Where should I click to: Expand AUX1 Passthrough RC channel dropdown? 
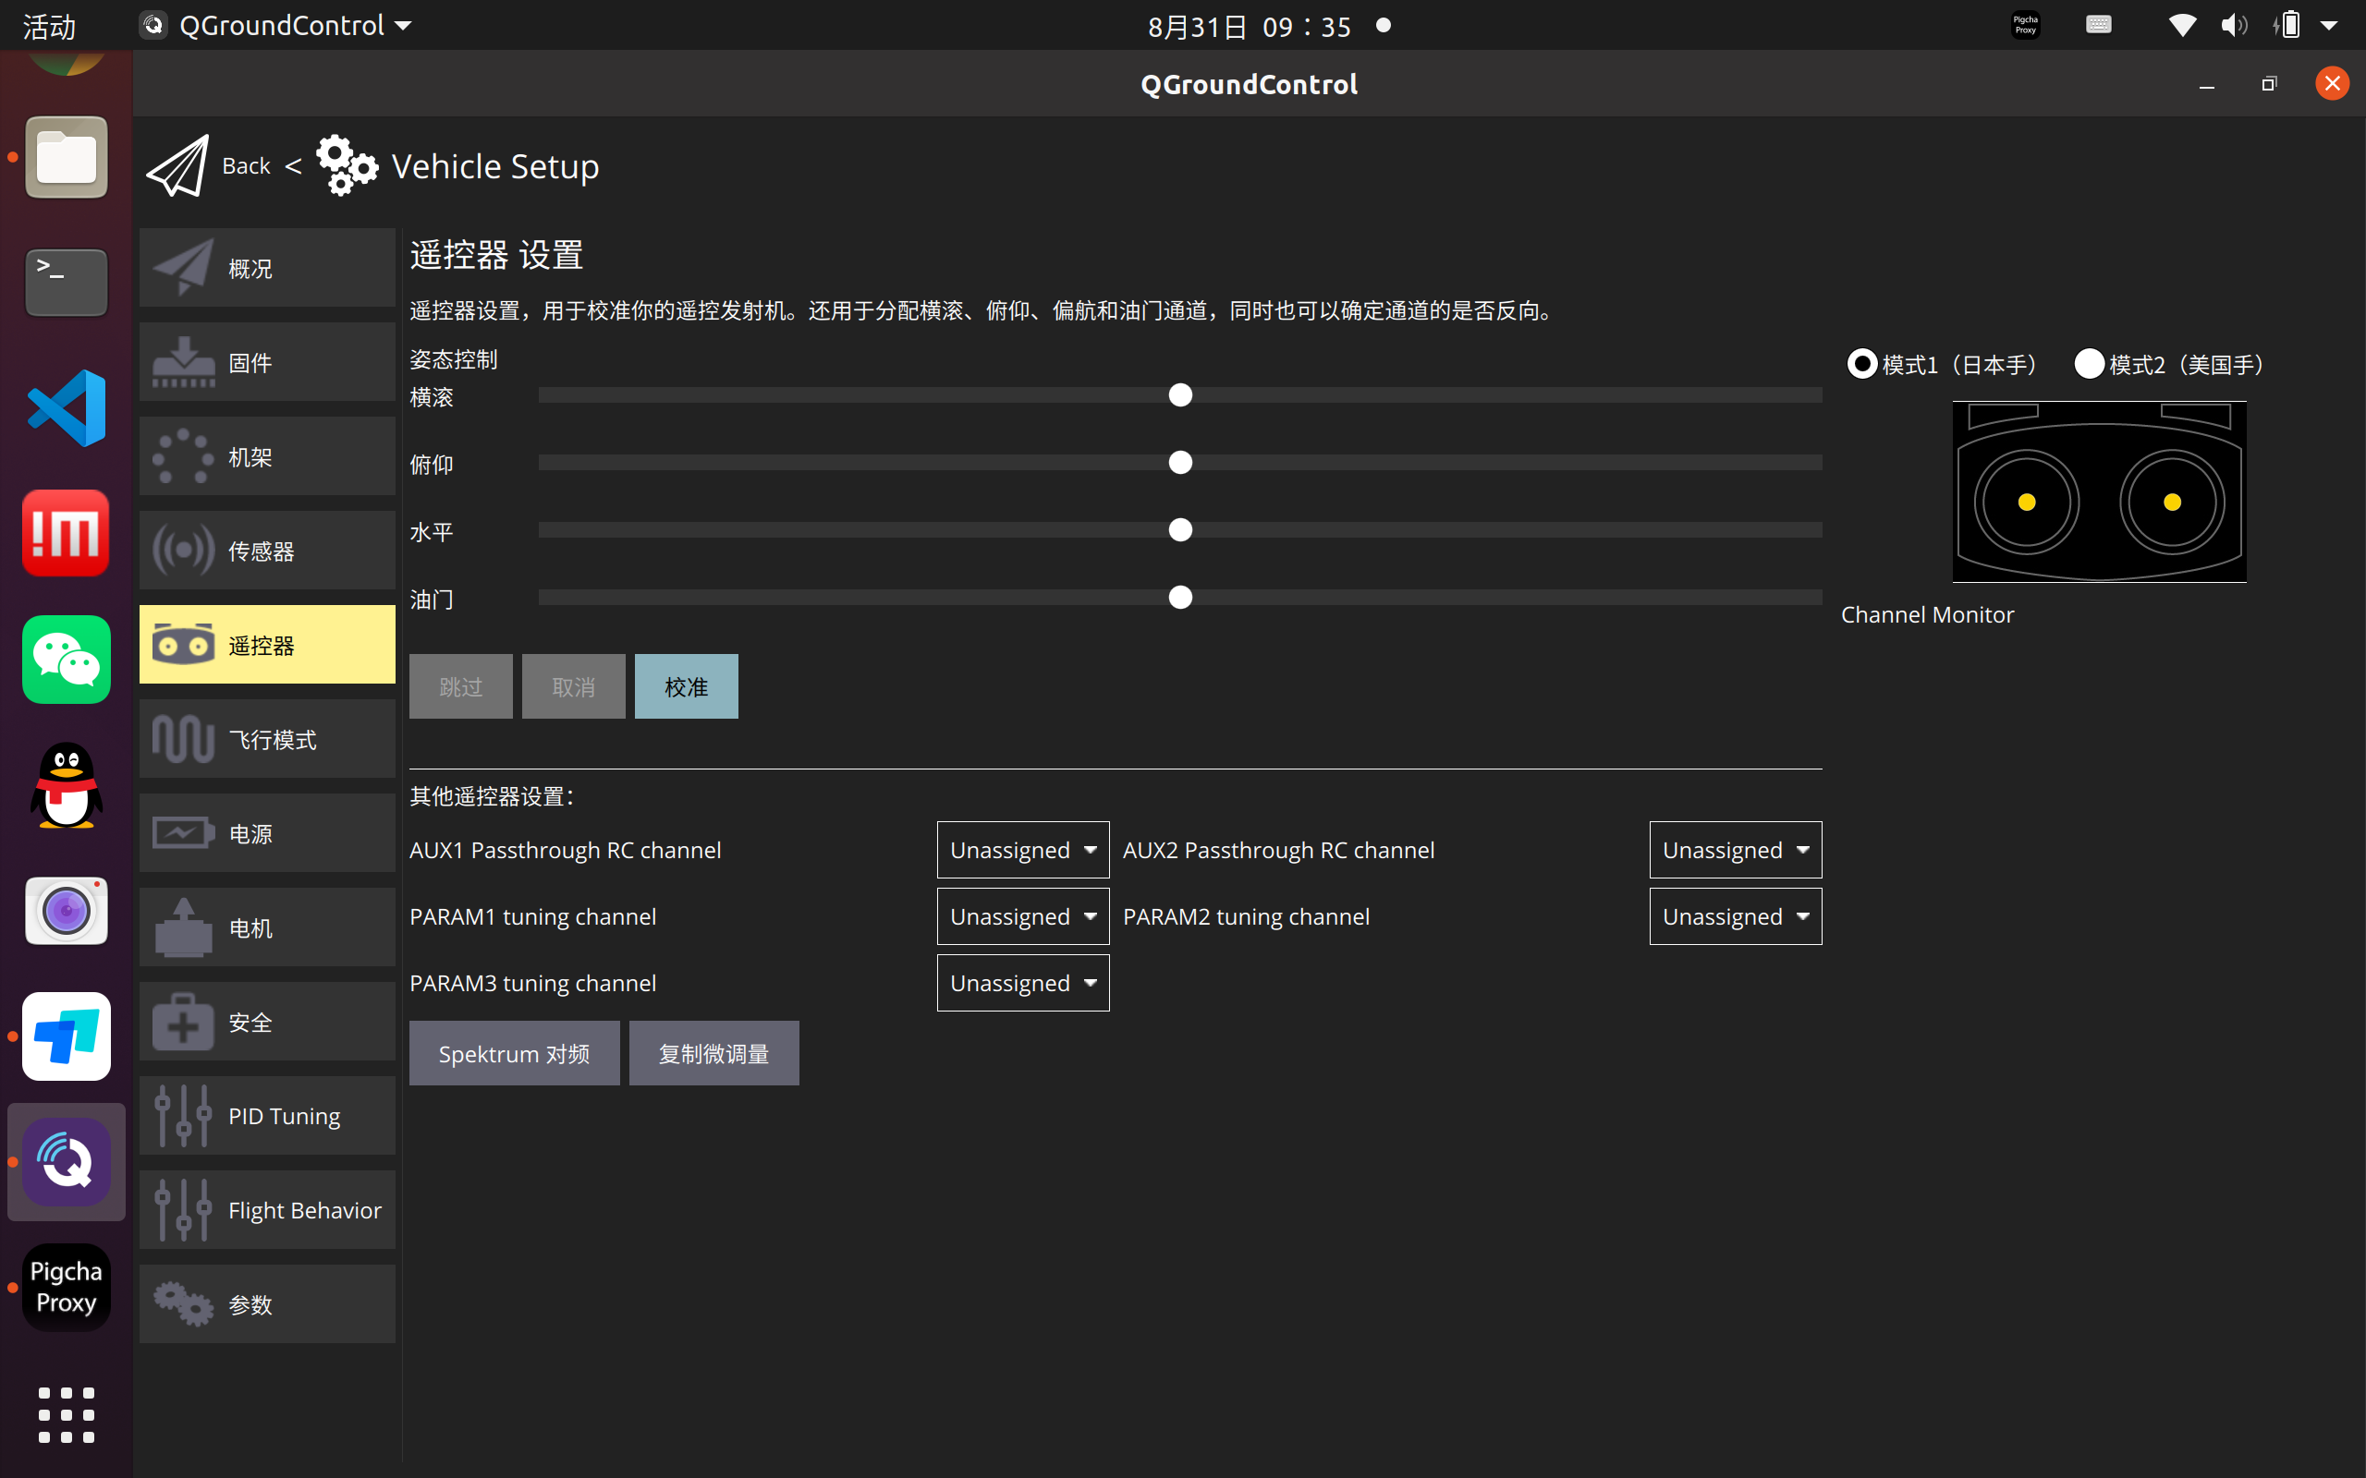[1023, 850]
